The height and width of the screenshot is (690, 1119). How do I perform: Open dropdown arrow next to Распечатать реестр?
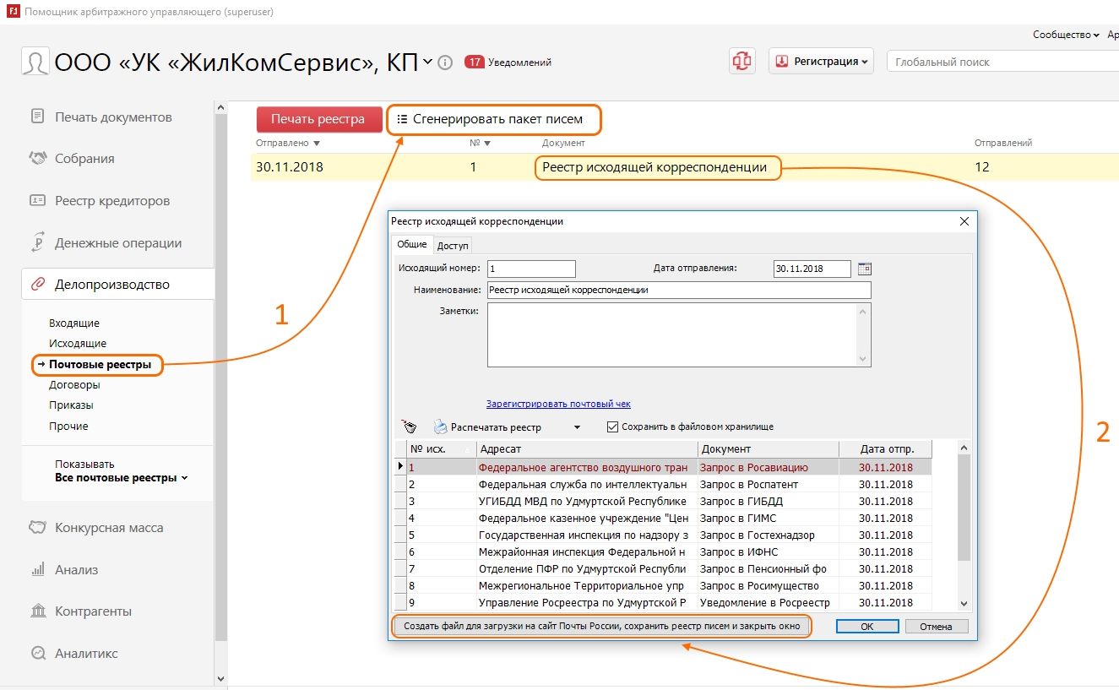[x=577, y=427]
